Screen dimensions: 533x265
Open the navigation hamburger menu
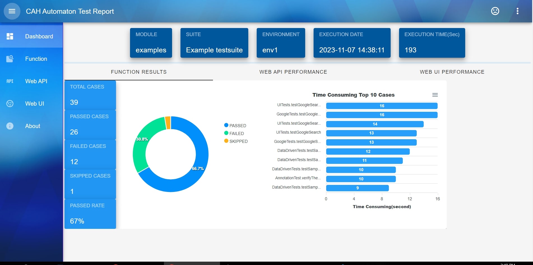[12, 11]
